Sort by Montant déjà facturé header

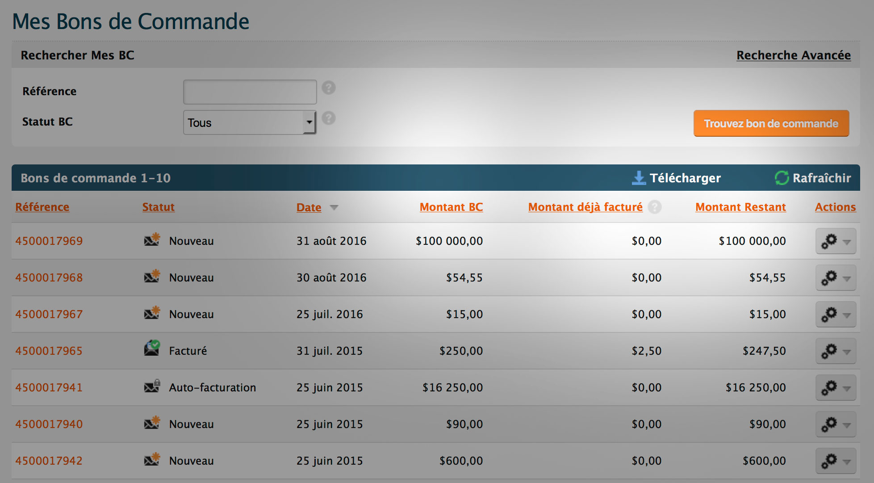[585, 207]
